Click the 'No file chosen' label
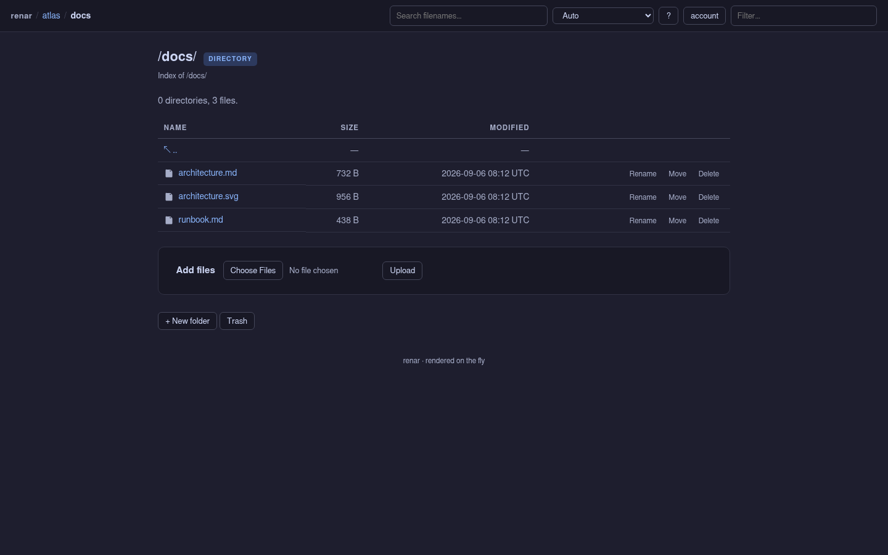The height and width of the screenshot is (555, 888). (x=313, y=271)
